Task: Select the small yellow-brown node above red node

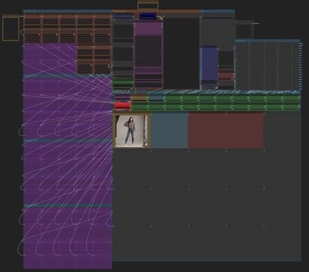Action: (139, 98)
